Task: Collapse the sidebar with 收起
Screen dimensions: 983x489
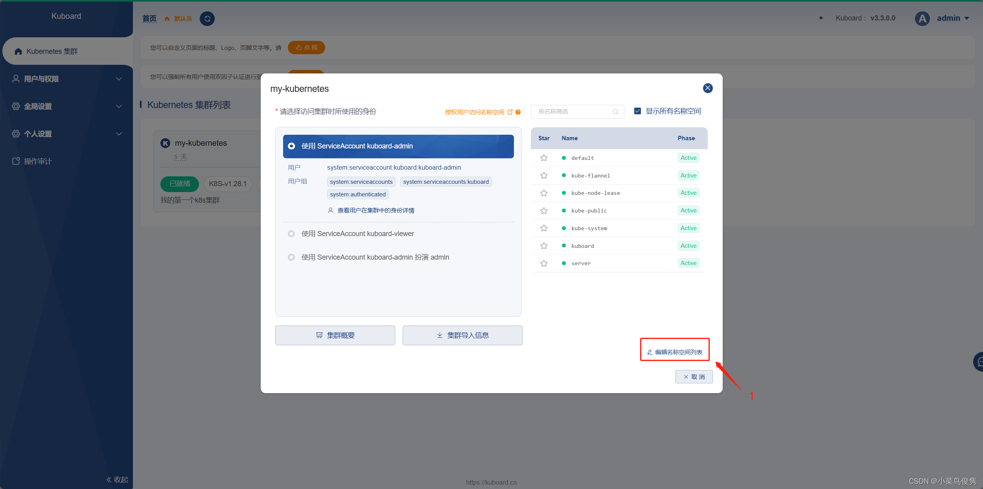Action: coord(117,480)
